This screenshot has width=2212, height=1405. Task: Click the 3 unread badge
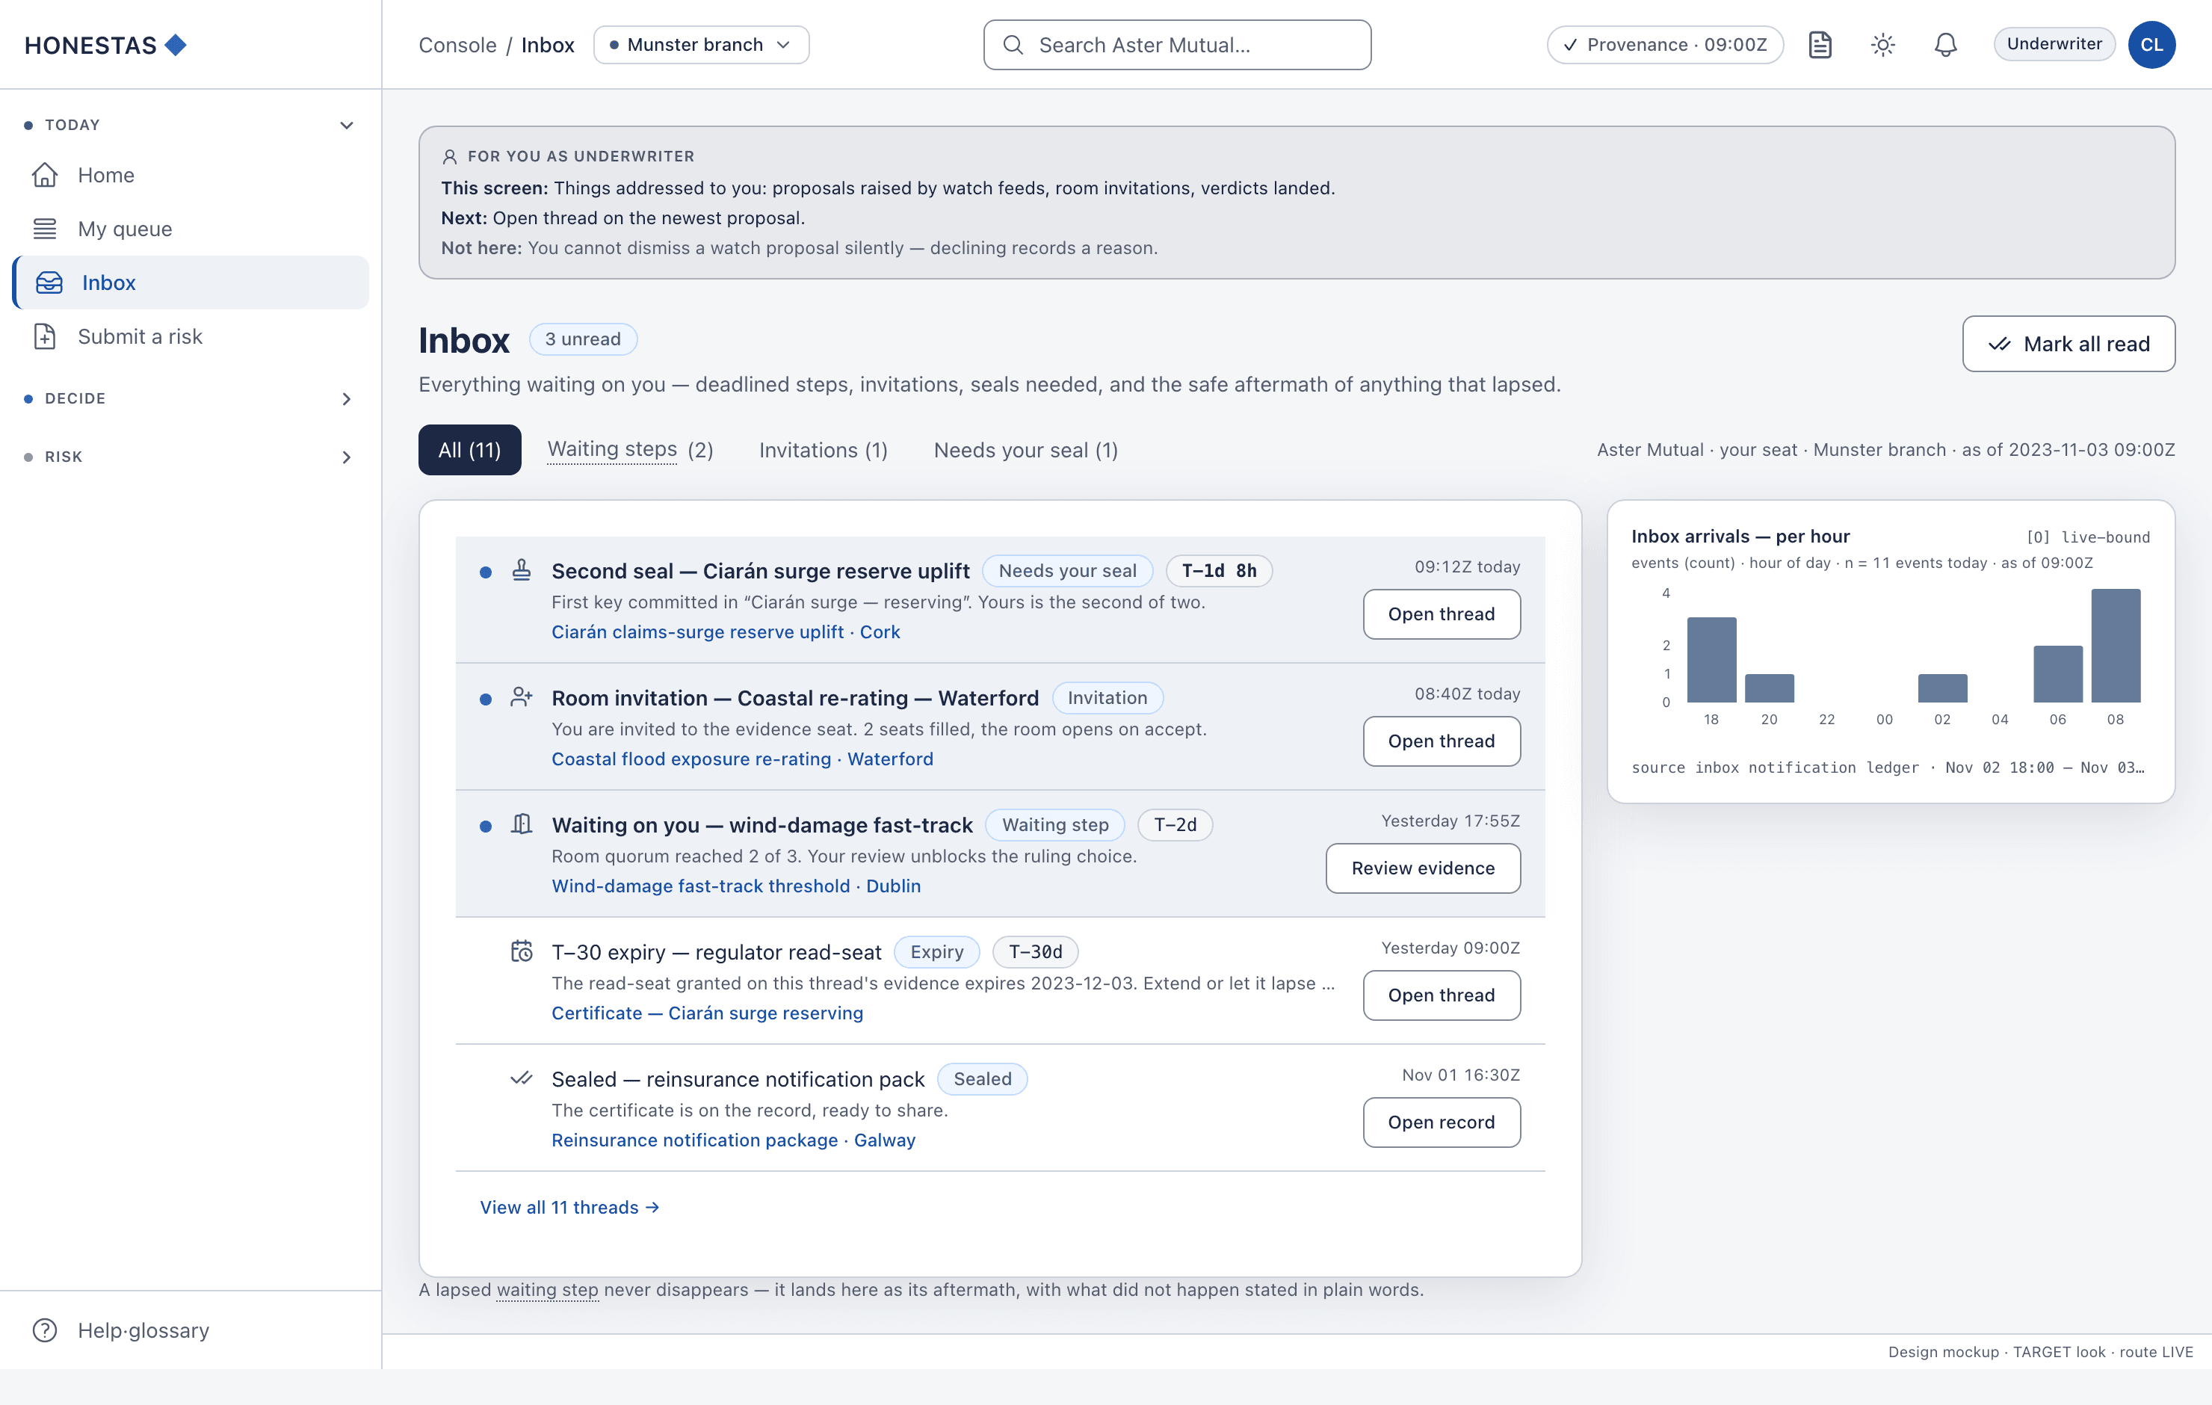[582, 339]
